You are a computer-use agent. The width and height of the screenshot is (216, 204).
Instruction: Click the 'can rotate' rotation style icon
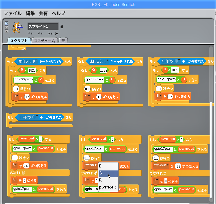pyautogui.click(x=7, y=23)
